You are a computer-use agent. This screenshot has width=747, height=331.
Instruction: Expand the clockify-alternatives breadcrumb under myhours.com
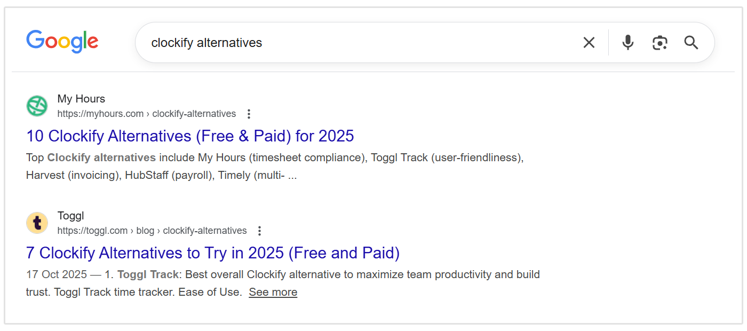pos(194,114)
